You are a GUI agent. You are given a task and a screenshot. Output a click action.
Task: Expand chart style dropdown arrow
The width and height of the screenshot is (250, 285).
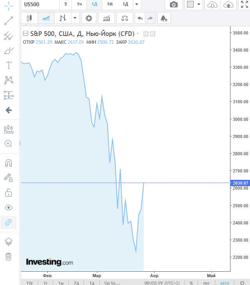75,18
